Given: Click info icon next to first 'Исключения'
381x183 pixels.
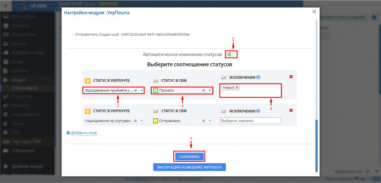Looking at the screenshot, I should tap(258, 77).
